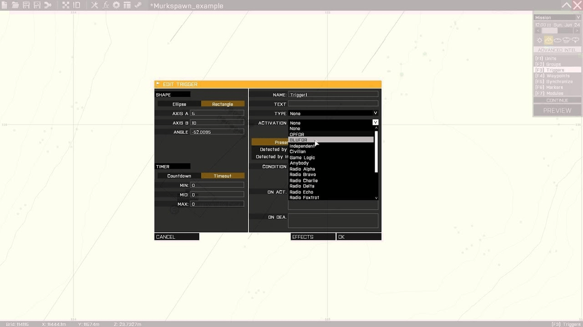583x327 pixels.
Task: Close the editor with the X icon
Action: click(577, 5)
